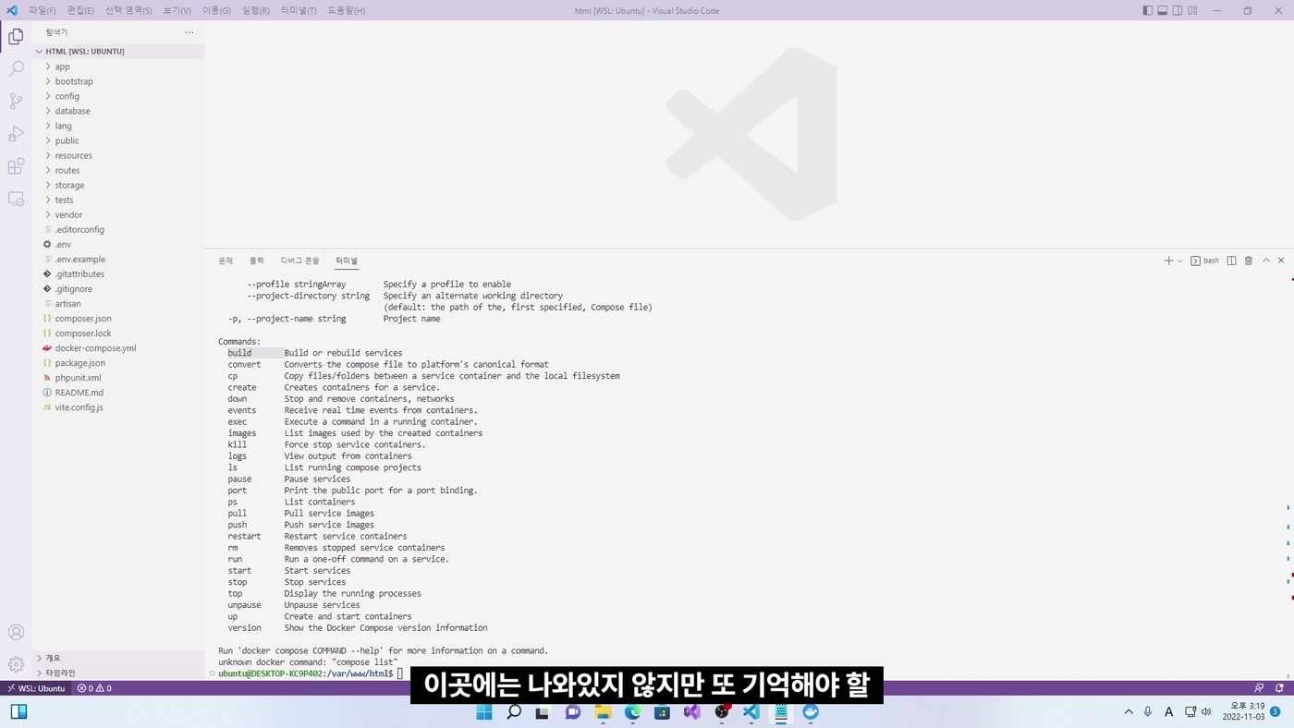
Task: Select the 터미널 panel tab
Action: click(x=347, y=261)
